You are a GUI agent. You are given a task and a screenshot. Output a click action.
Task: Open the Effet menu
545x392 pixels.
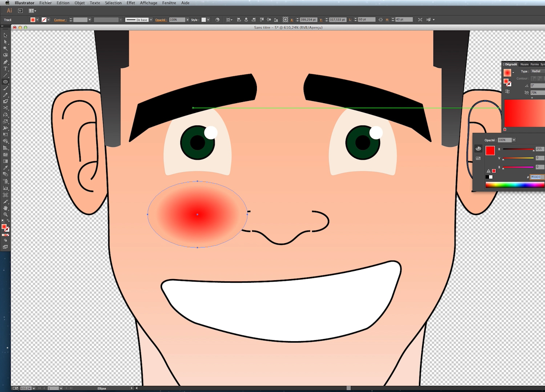tap(131, 3)
